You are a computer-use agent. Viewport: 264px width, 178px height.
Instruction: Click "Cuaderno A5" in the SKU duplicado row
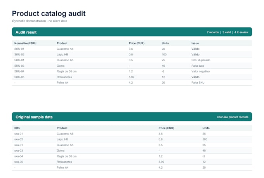point(65,60)
